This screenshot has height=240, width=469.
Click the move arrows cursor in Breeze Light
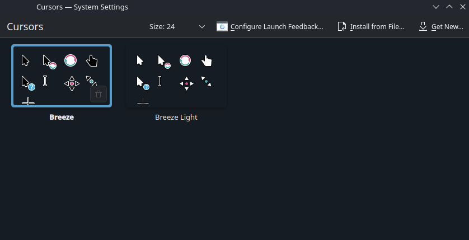(186, 84)
